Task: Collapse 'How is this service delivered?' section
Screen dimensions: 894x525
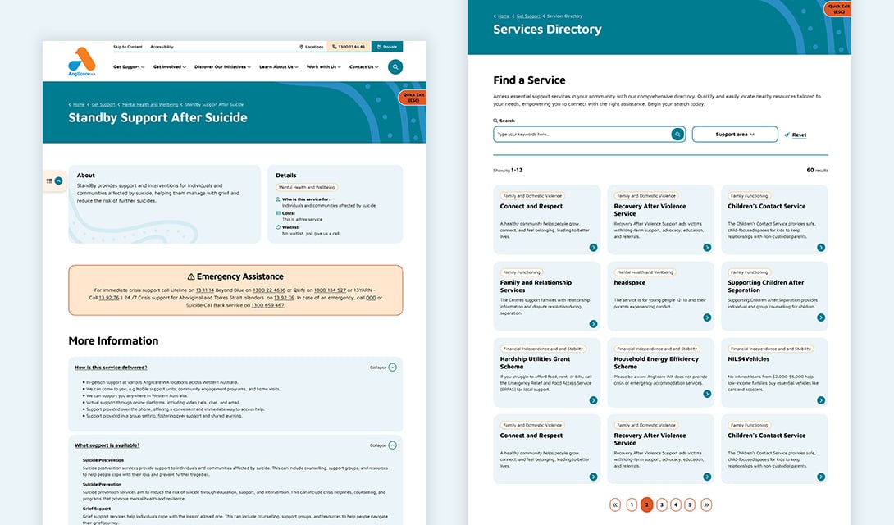Action: coord(392,367)
